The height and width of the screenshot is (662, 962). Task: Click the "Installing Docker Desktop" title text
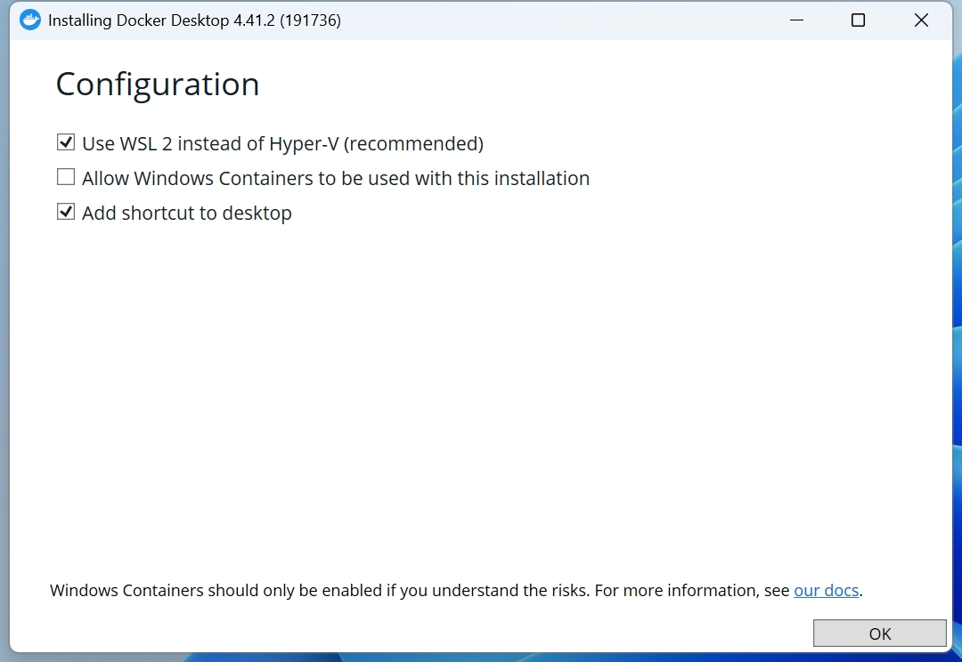(138, 20)
